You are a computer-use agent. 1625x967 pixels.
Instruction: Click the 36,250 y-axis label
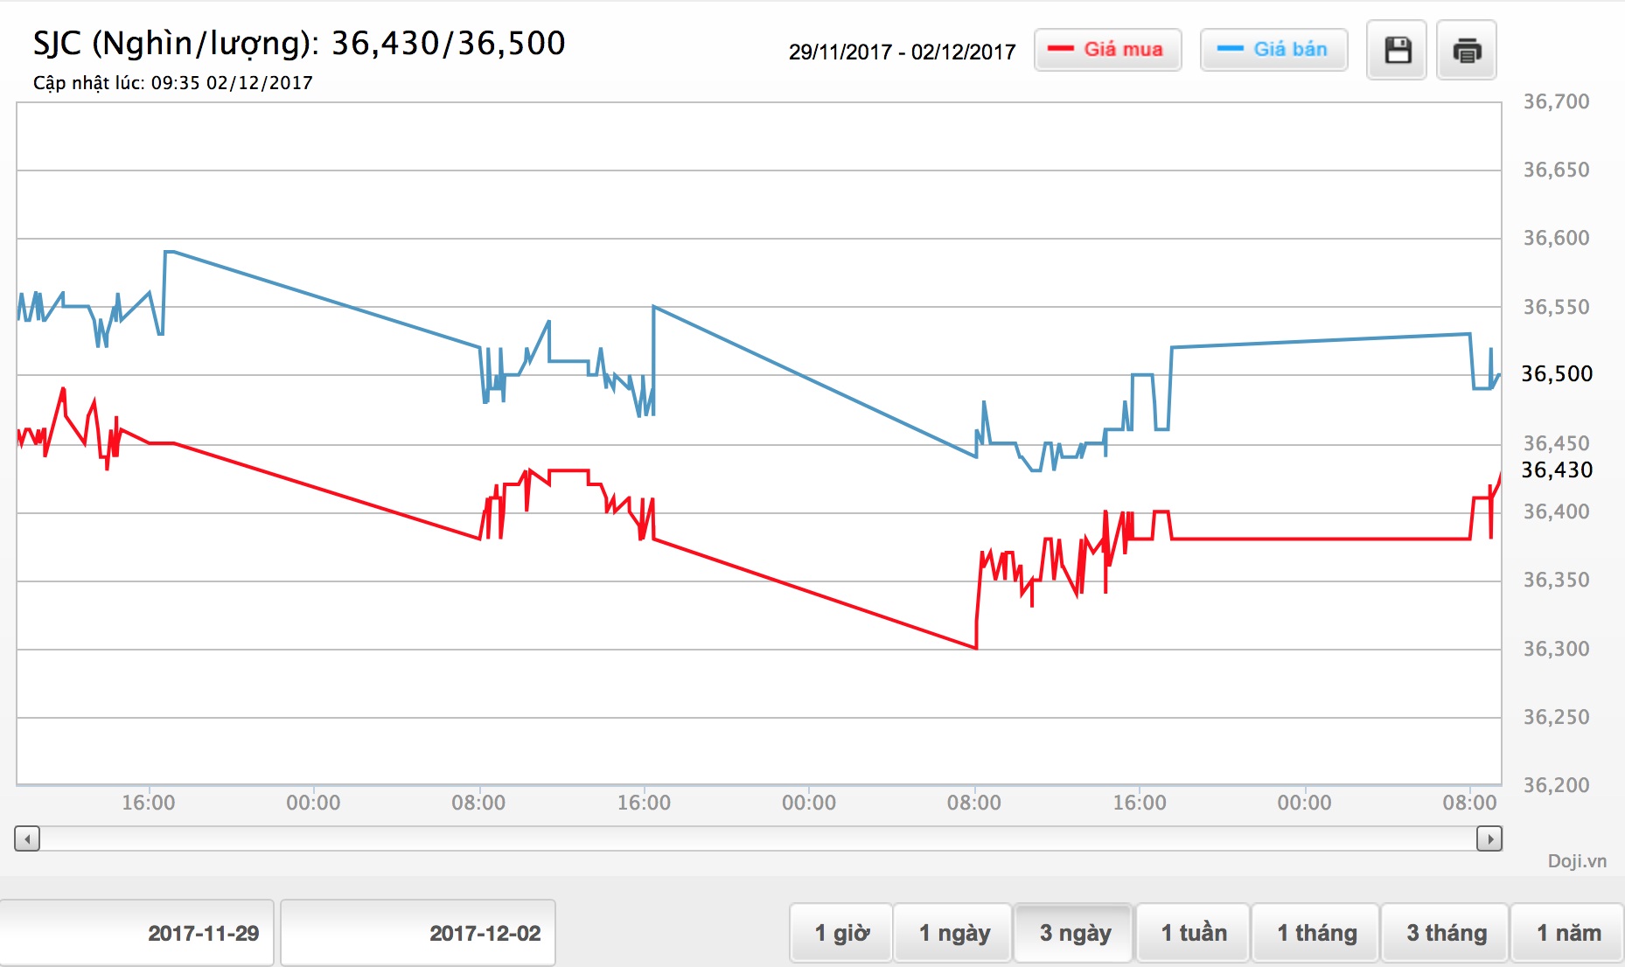(1556, 717)
